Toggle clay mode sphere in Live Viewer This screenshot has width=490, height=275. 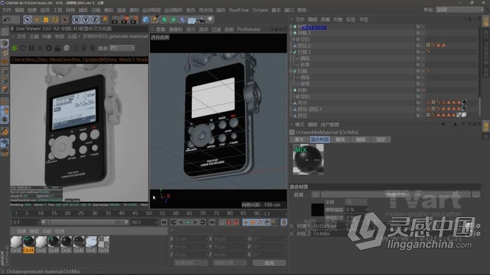(67, 48)
